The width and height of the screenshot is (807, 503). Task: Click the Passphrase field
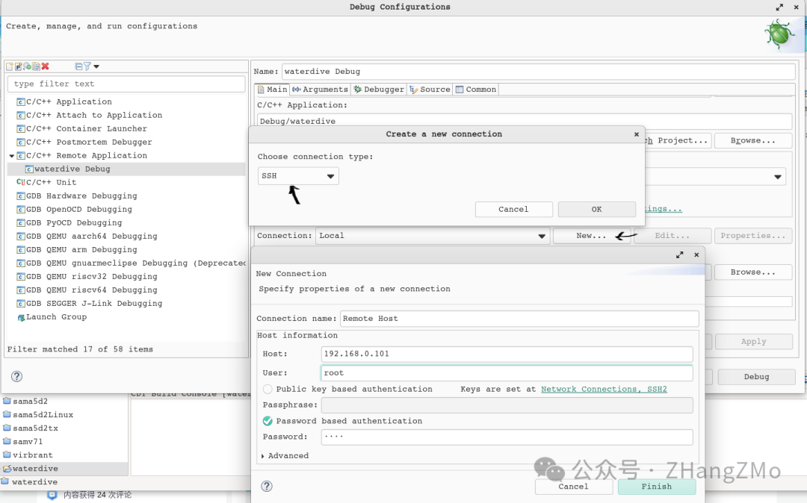(x=507, y=405)
